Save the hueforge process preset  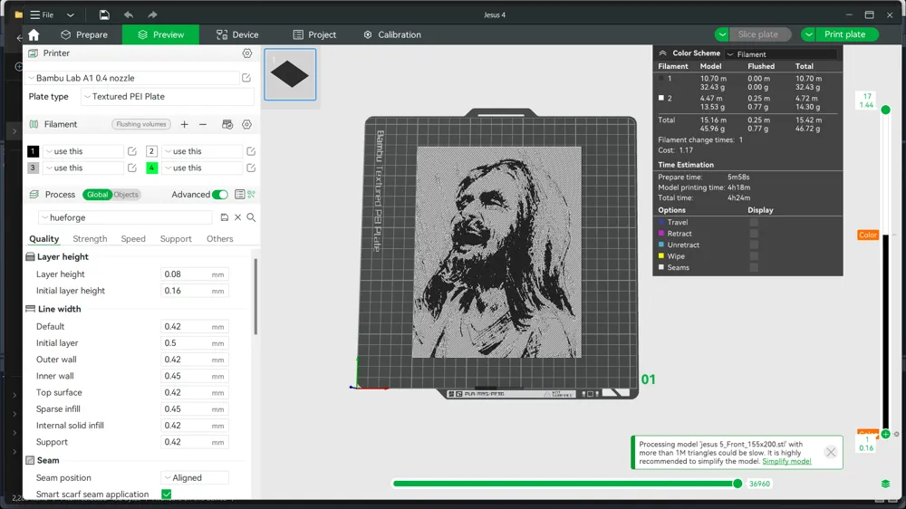(224, 217)
